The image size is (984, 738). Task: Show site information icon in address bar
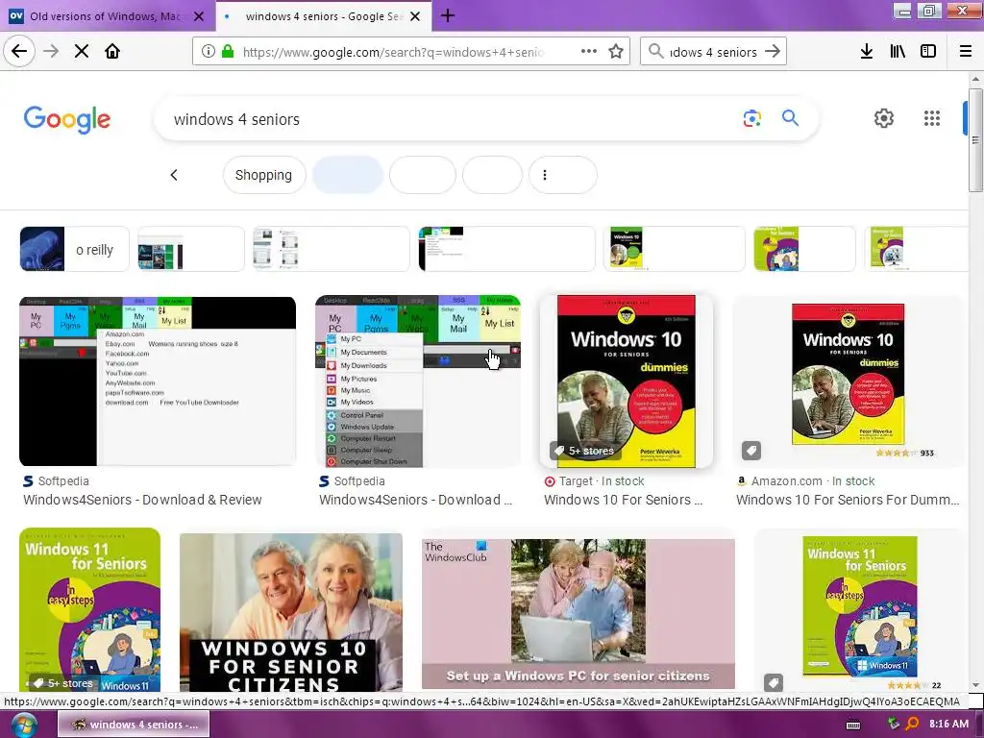209,52
